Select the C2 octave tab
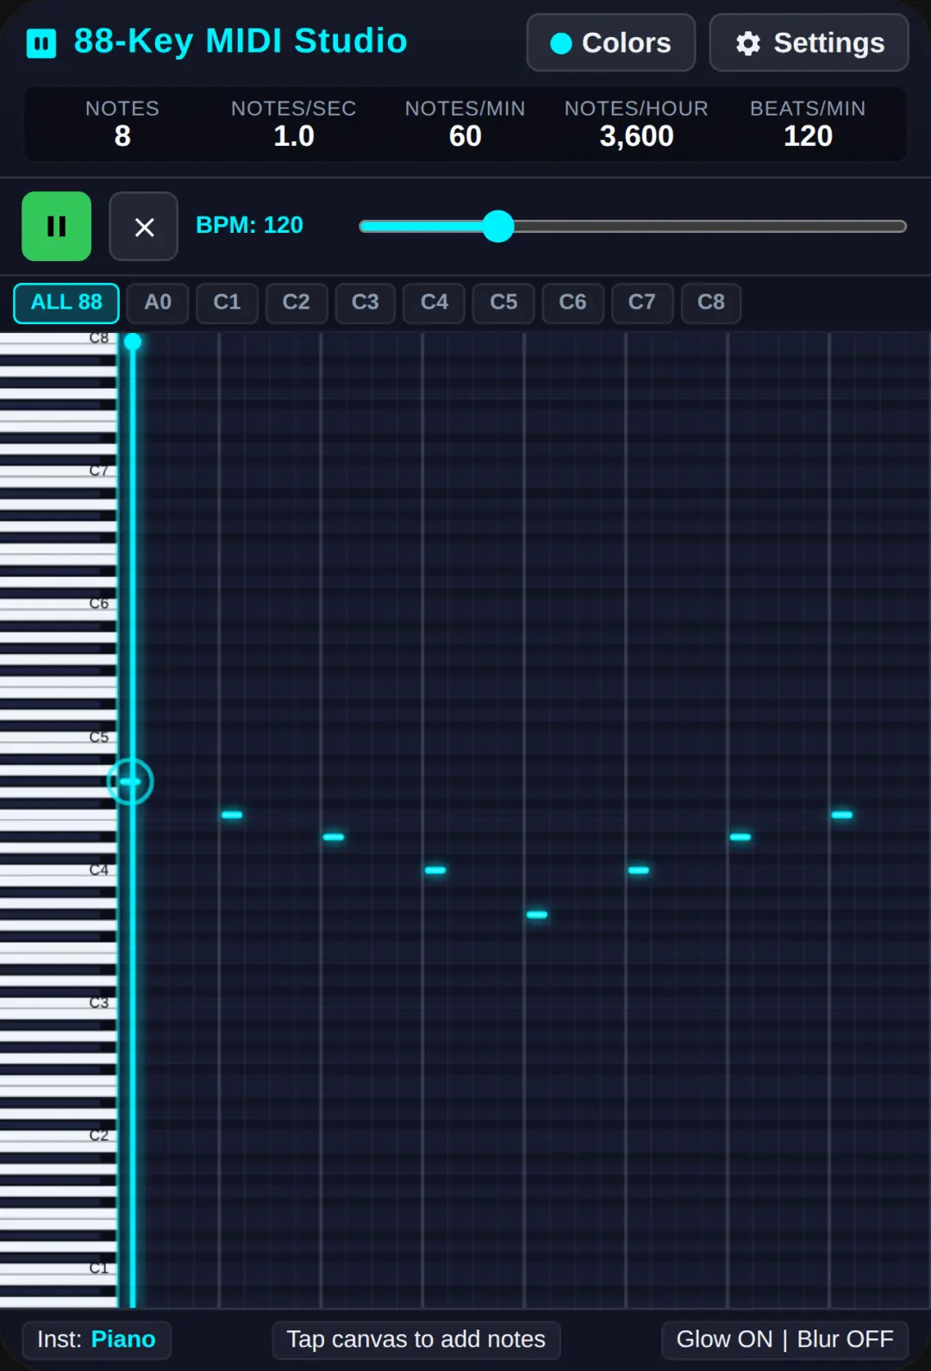The image size is (931, 1371). tap(297, 303)
